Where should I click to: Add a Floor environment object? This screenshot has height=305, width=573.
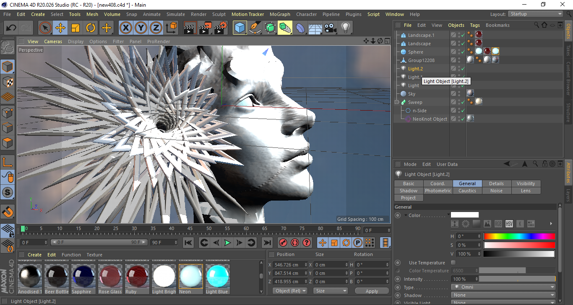(315, 28)
